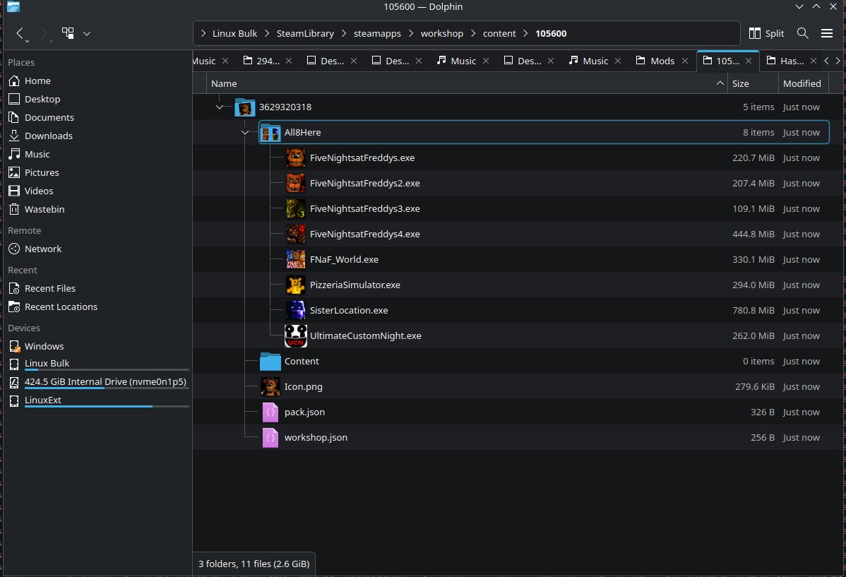Open Desktop in Places
The width and height of the screenshot is (846, 577).
[x=42, y=99]
